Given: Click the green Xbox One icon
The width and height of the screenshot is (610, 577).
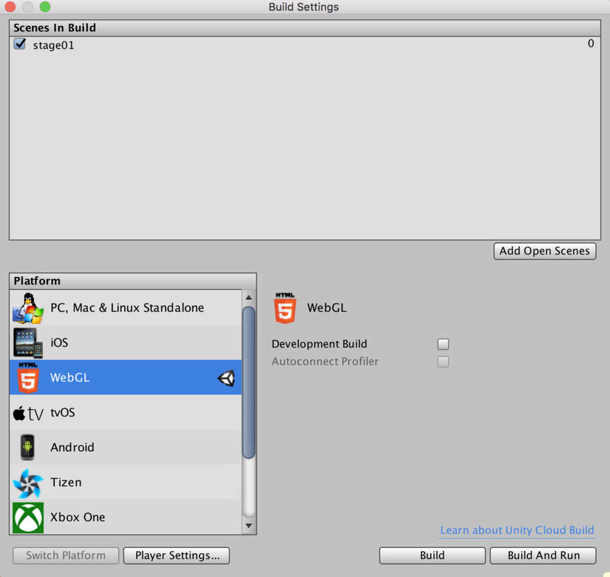Looking at the screenshot, I should [28, 517].
